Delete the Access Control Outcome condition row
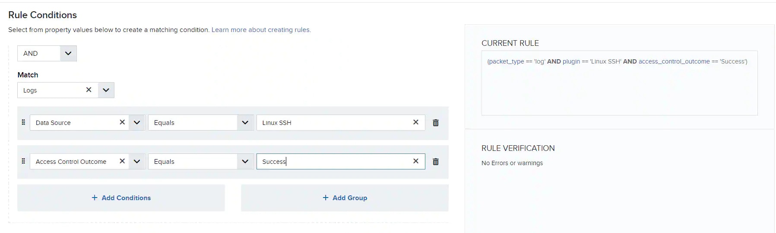776x233 pixels. point(436,162)
